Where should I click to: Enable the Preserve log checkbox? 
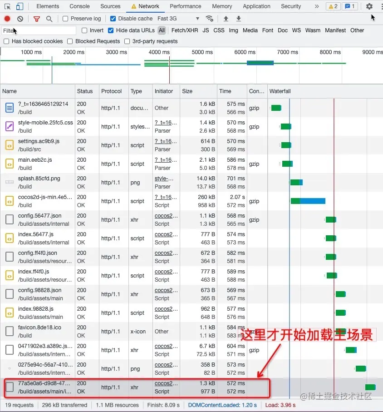(65, 19)
